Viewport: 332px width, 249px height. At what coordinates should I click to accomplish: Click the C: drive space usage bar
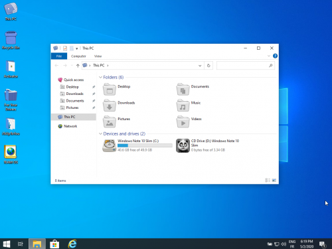tap(145, 145)
